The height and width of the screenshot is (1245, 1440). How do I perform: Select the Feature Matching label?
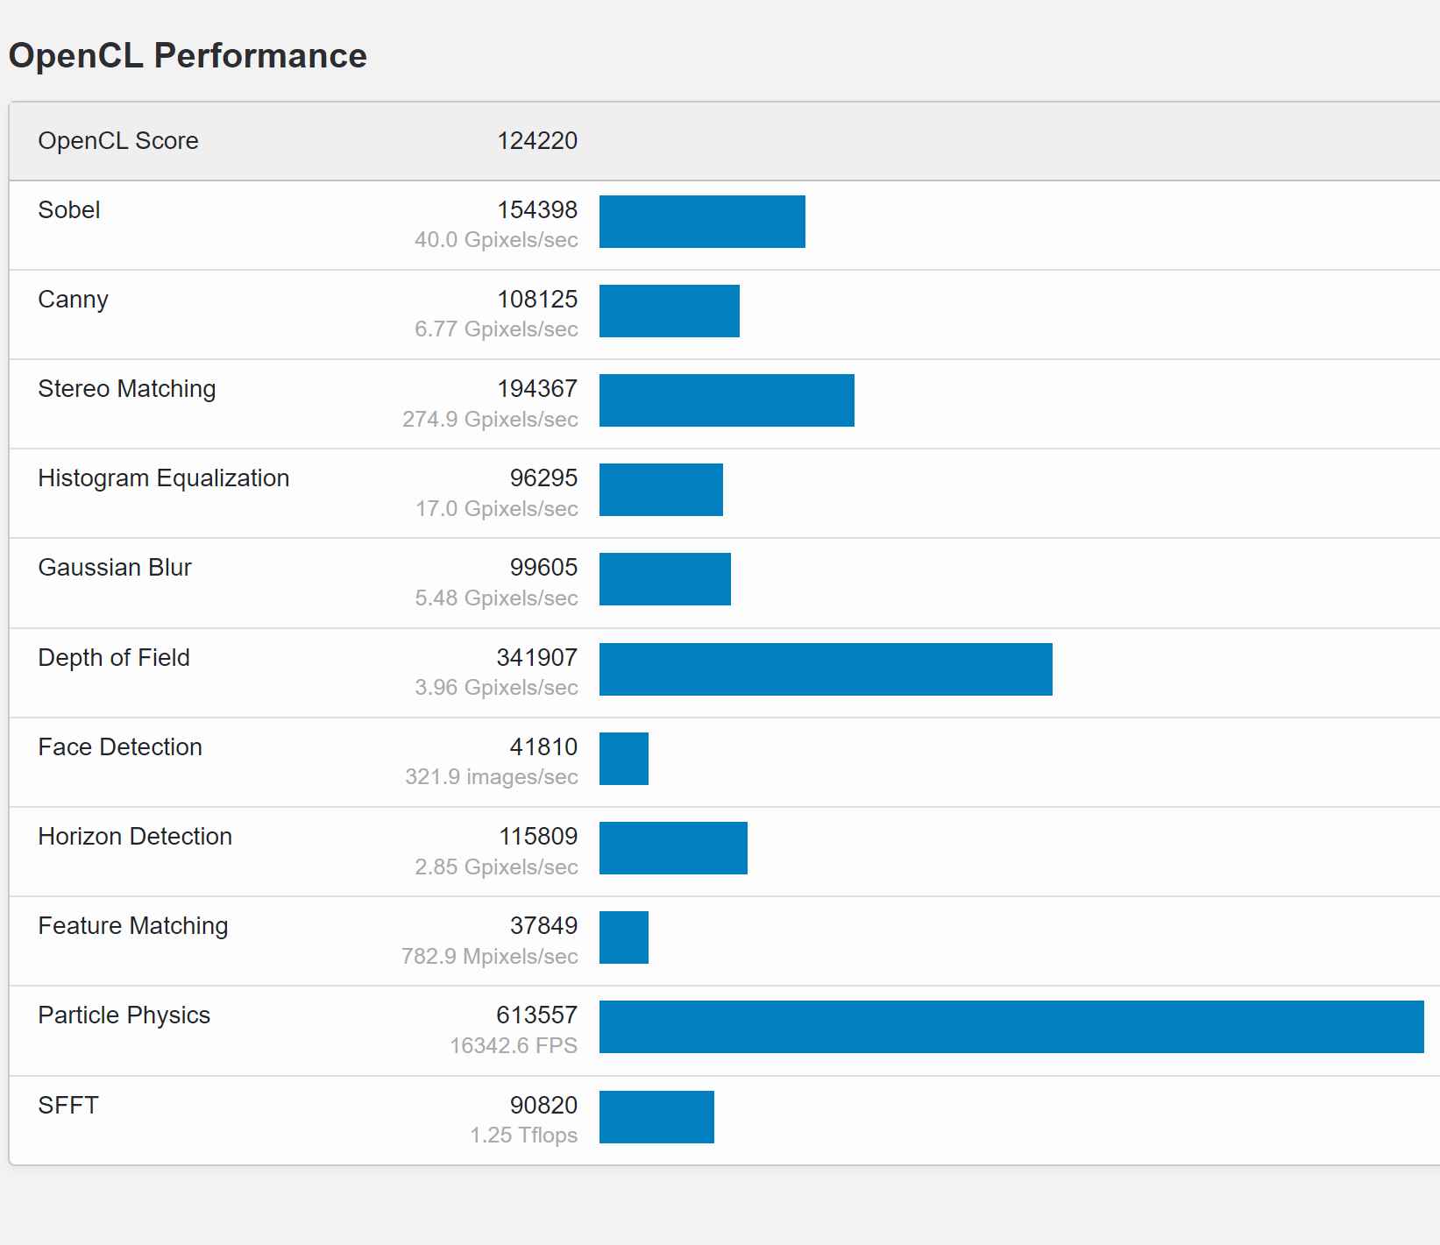tap(133, 926)
